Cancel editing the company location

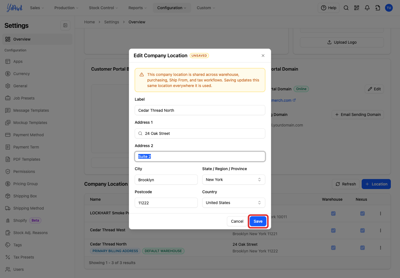pyautogui.click(x=237, y=221)
